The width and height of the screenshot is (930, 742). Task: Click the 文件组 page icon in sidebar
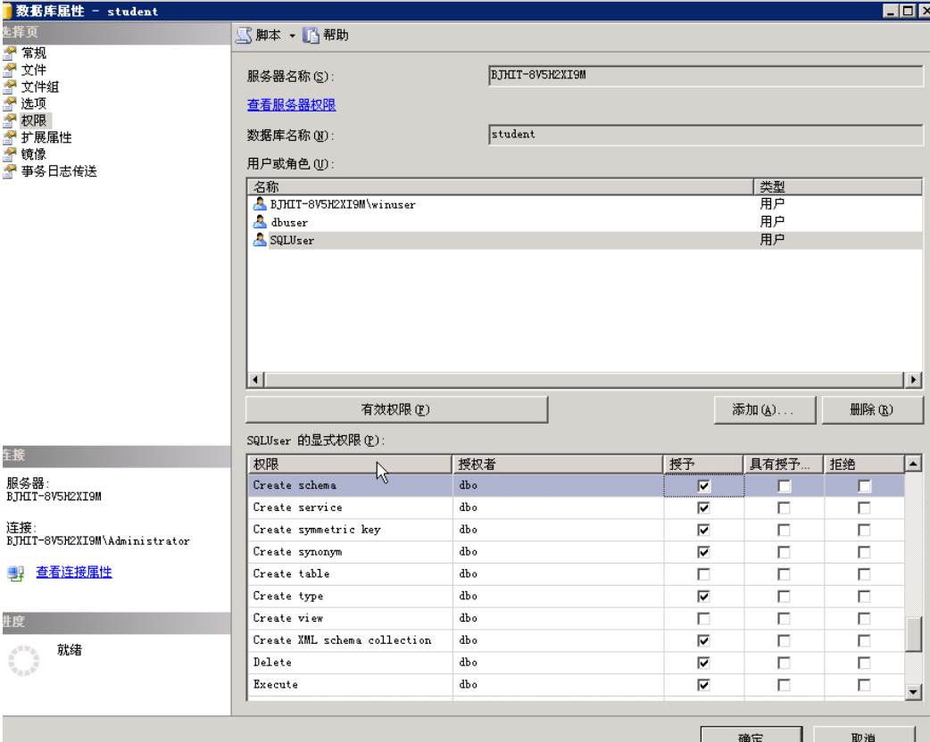pyautogui.click(x=10, y=87)
